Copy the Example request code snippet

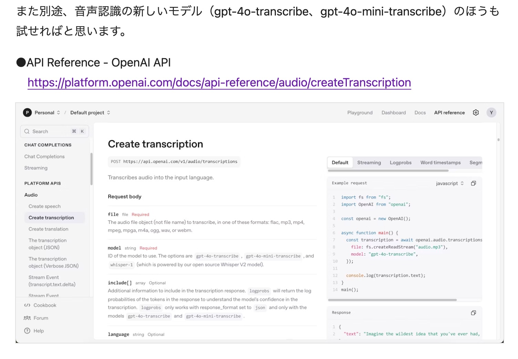click(473, 183)
